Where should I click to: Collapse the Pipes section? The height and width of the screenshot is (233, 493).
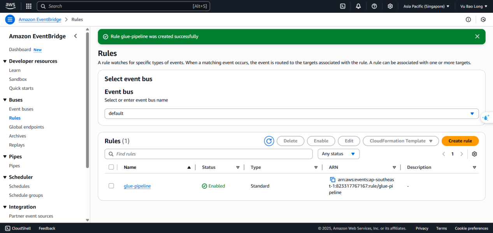[x=5, y=157]
